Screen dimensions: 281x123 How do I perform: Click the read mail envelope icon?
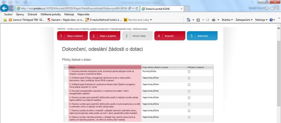click(x=207, y=20)
